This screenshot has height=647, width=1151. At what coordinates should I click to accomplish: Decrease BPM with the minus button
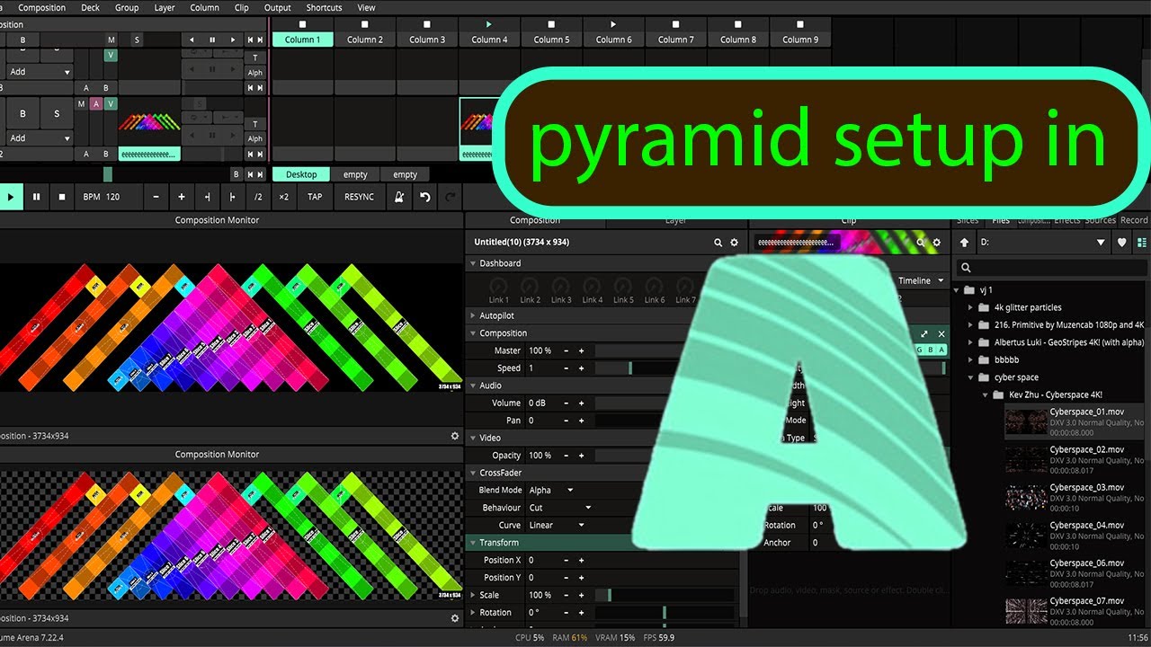(x=156, y=197)
